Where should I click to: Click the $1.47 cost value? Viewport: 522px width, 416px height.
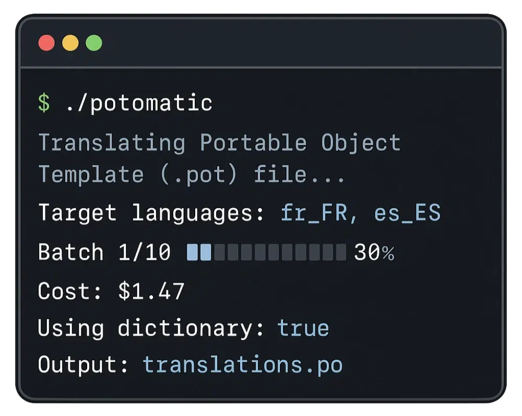pos(151,291)
